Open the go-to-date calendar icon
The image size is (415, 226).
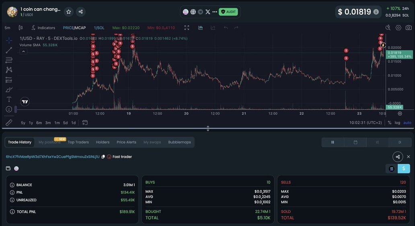pyautogui.click(x=85, y=123)
